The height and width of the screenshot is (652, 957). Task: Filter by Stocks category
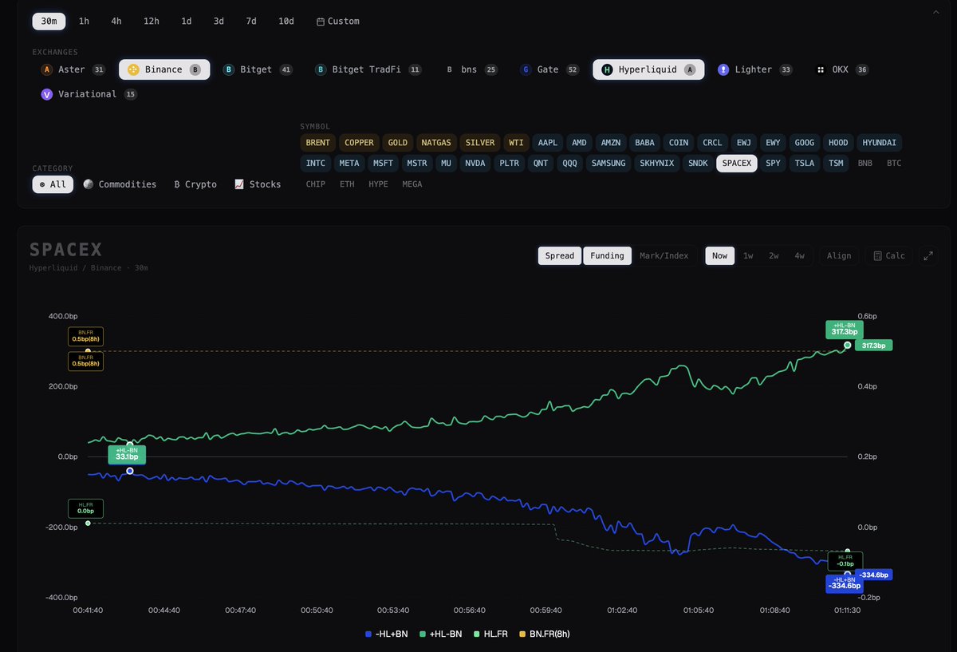[x=258, y=184]
